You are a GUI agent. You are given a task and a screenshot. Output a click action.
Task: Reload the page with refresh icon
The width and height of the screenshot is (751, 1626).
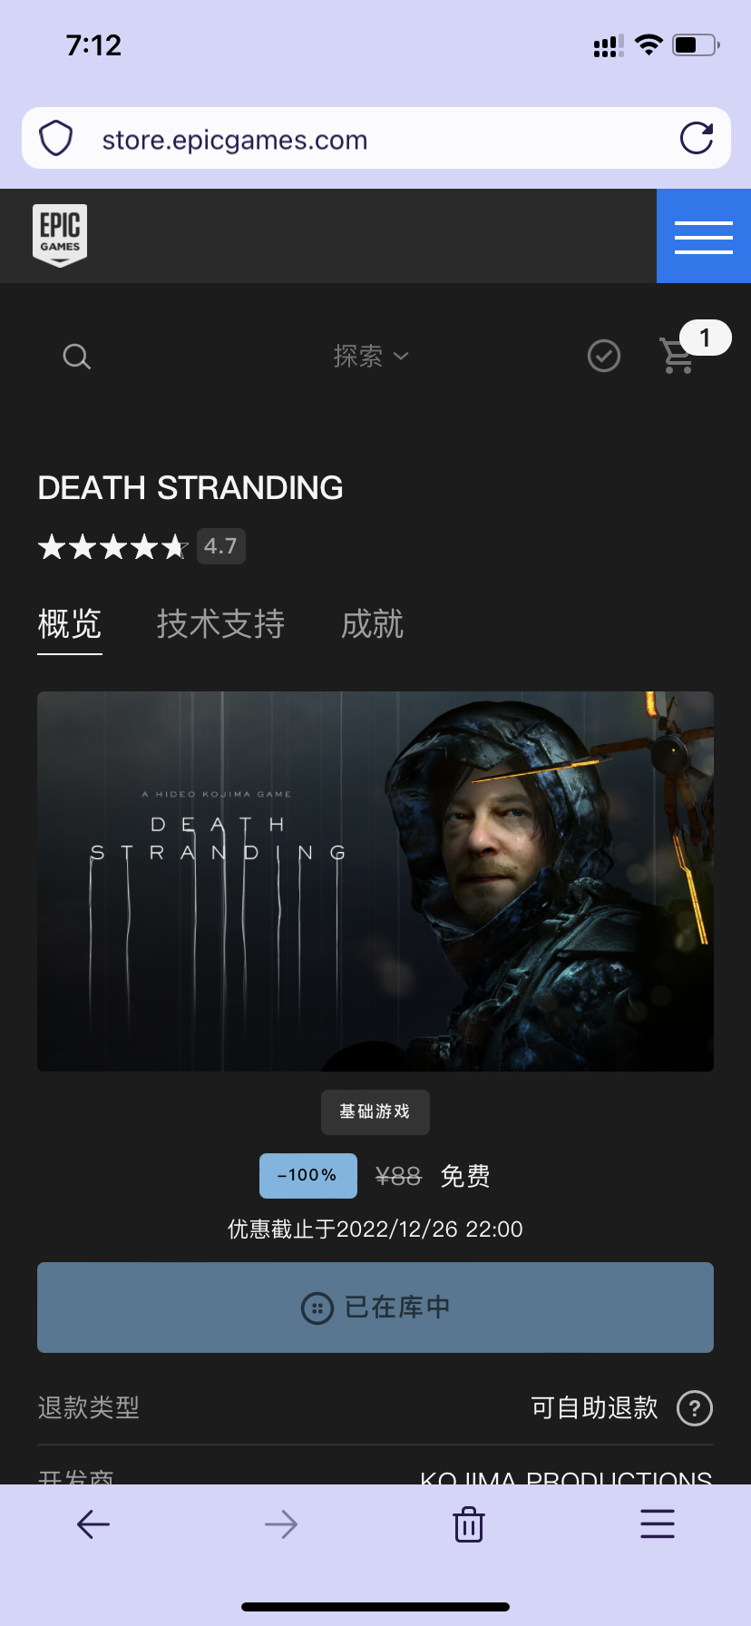697,138
